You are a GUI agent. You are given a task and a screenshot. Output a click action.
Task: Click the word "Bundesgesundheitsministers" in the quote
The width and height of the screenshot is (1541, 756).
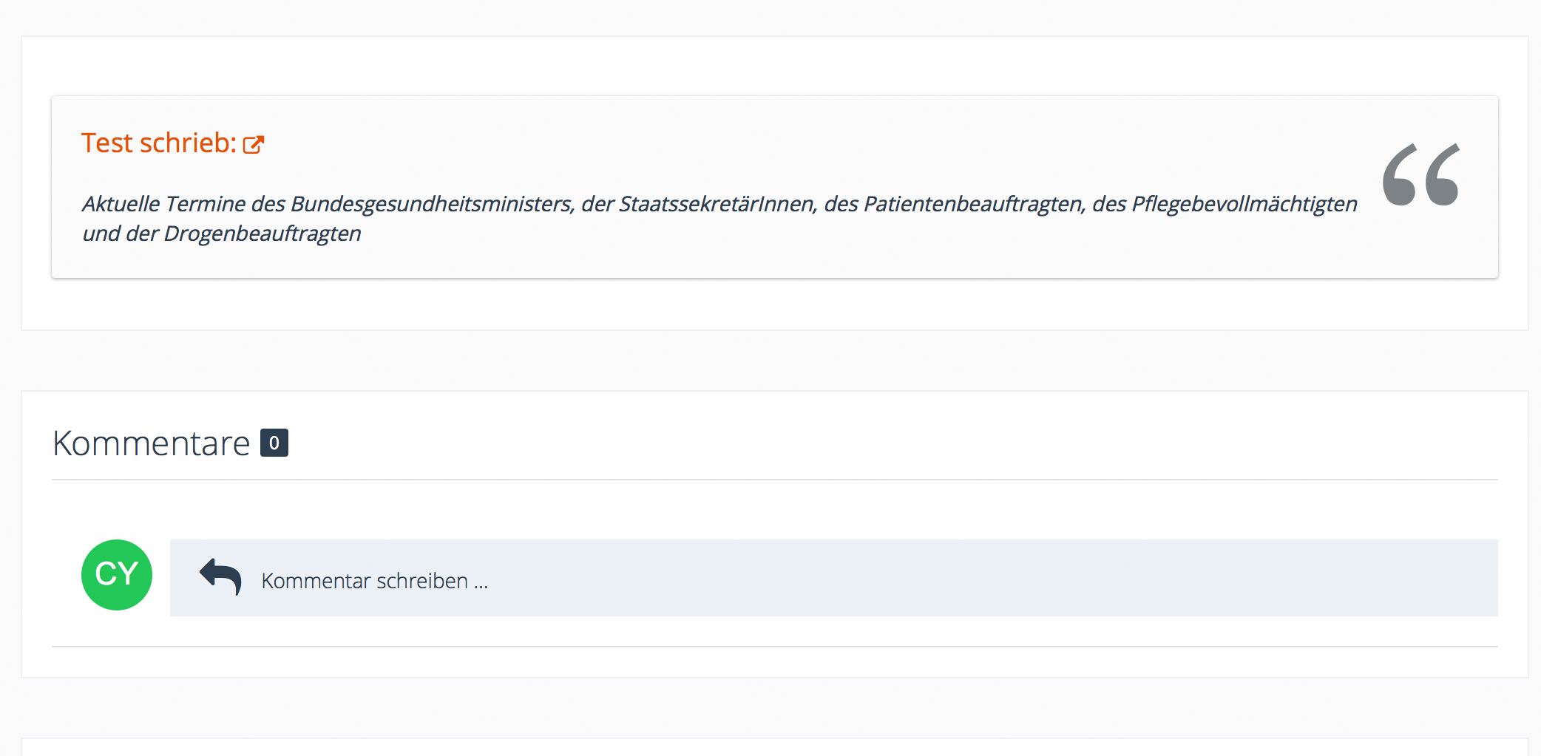pos(432,204)
